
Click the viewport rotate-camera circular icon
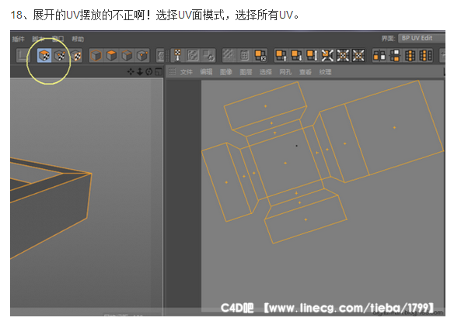[x=148, y=71]
